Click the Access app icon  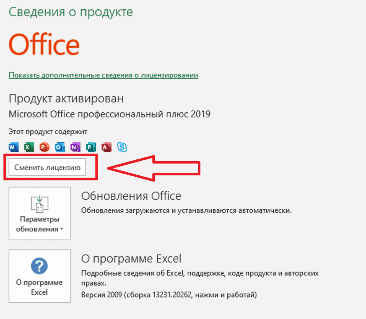pyautogui.click(x=107, y=147)
